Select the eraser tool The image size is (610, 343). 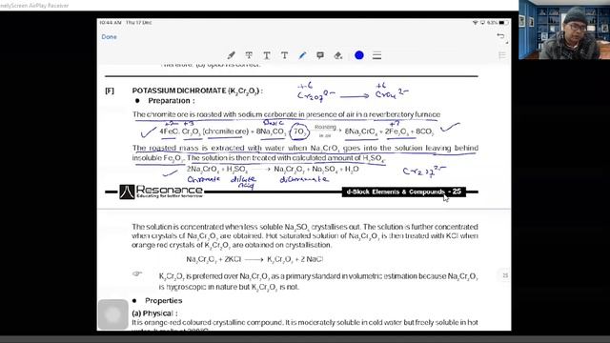(x=338, y=55)
